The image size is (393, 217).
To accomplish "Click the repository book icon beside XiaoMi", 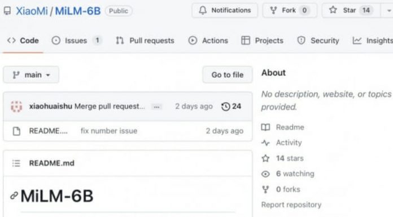I will point(7,11).
